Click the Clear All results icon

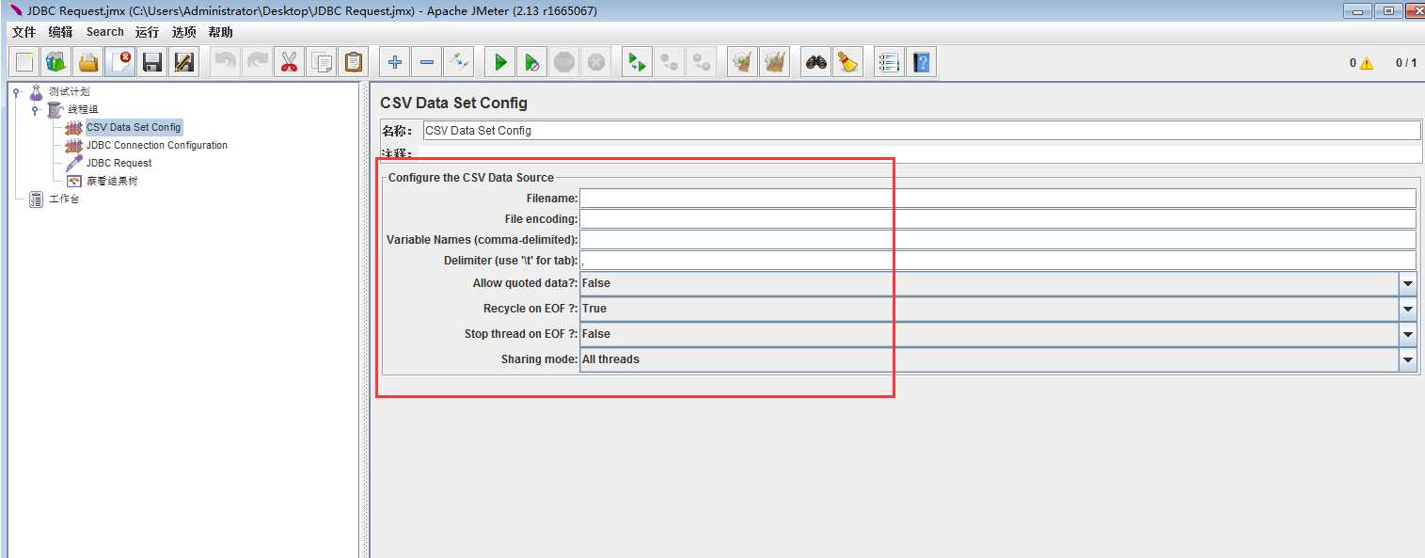pyautogui.click(x=775, y=62)
